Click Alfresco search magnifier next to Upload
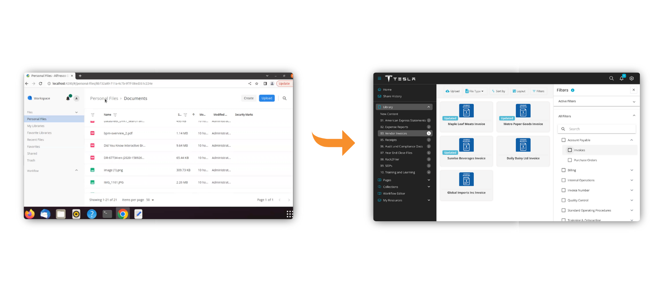666x286 pixels. [285, 98]
